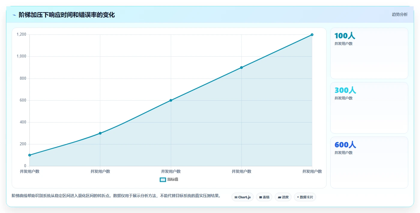Viewport: 420px width, 213px height.
Task: Open the 600人 并发用户数 card
Action: pyautogui.click(x=369, y=162)
